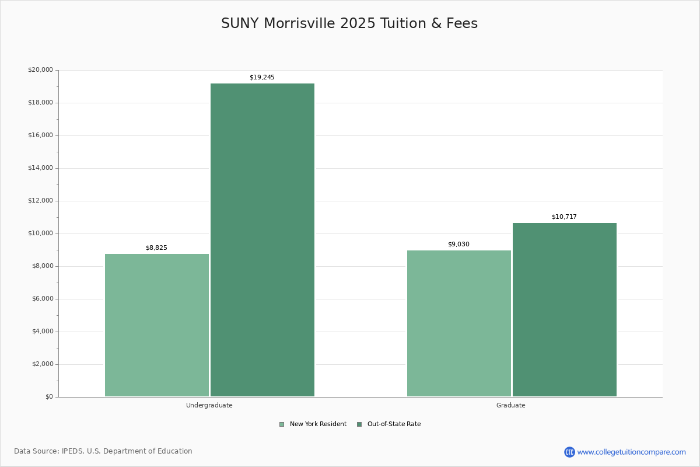
Task: Click the $10,717 data label
Action: [x=564, y=216]
